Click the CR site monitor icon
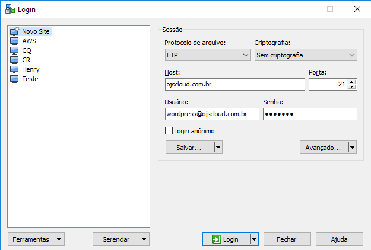This screenshot has height=250, width=371. coord(14,60)
